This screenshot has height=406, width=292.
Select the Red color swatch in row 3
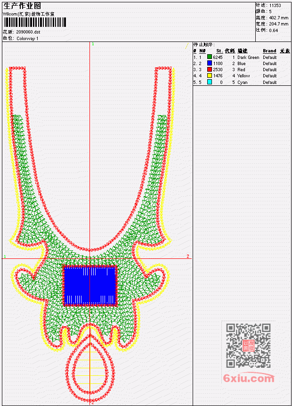click(x=210, y=69)
